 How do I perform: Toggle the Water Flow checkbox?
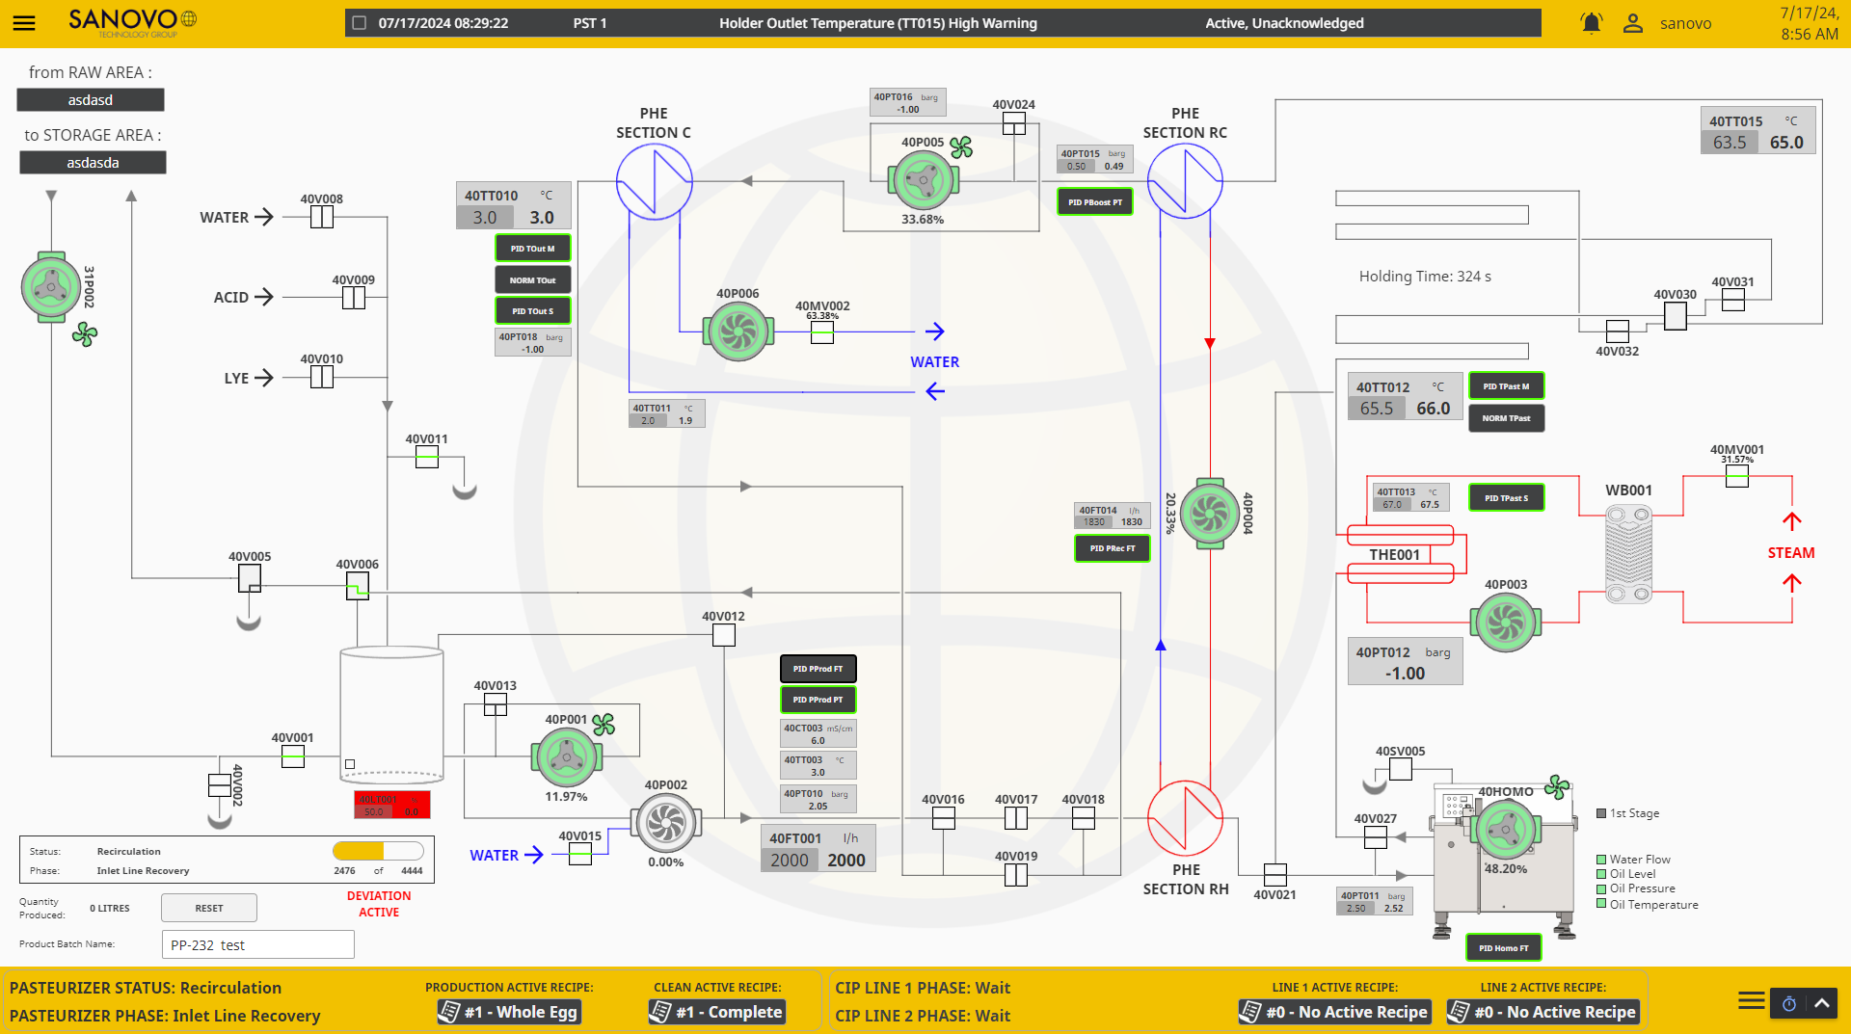(x=1600, y=859)
